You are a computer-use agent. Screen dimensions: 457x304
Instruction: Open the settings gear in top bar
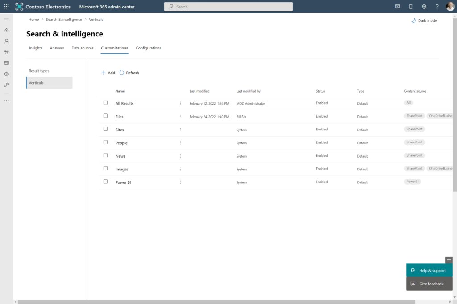point(424,6)
